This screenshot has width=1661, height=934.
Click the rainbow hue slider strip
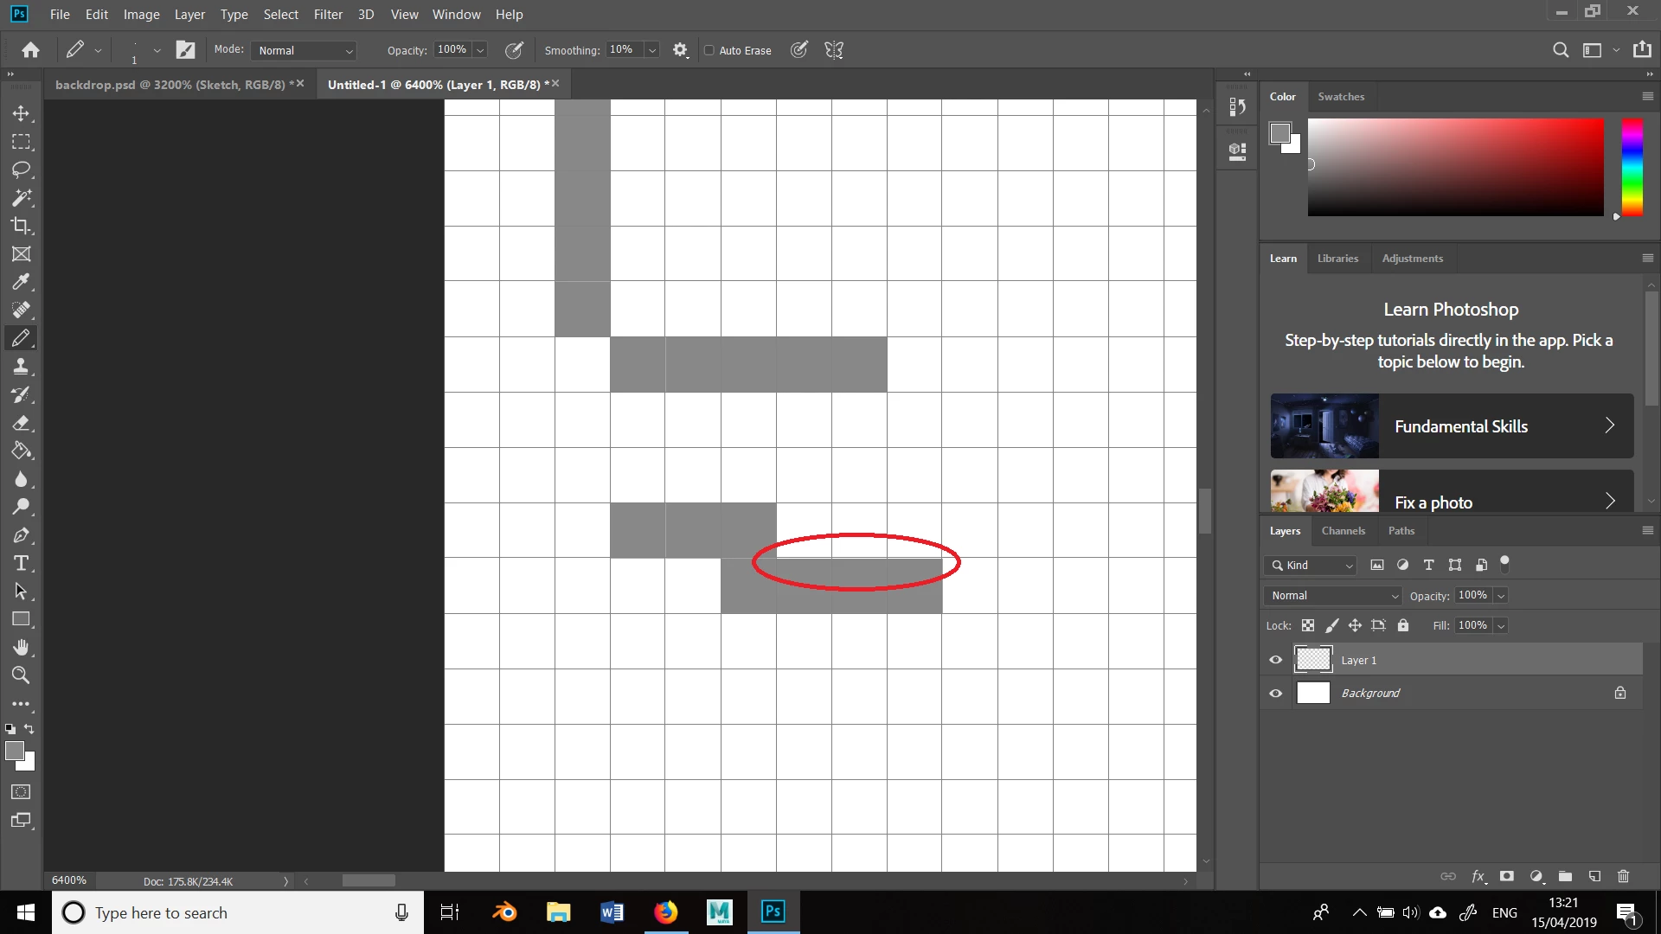(1632, 167)
